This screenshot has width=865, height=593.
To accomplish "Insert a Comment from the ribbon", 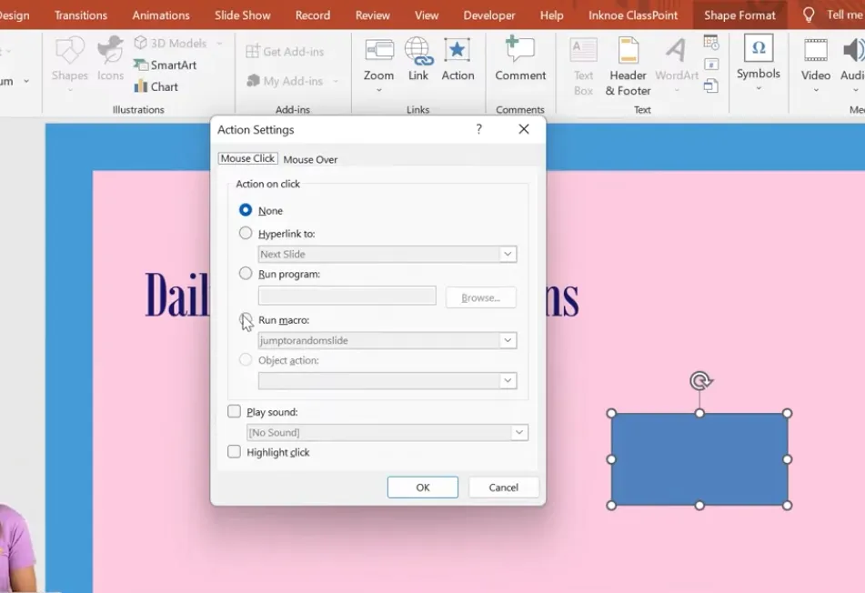I will click(520, 52).
